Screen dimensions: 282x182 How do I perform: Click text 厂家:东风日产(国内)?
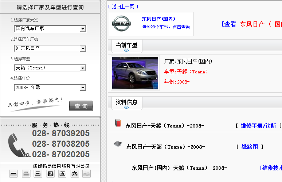(x=188, y=61)
